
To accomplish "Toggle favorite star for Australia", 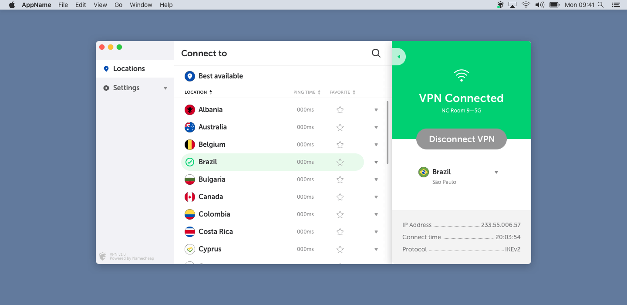I will pyautogui.click(x=340, y=127).
